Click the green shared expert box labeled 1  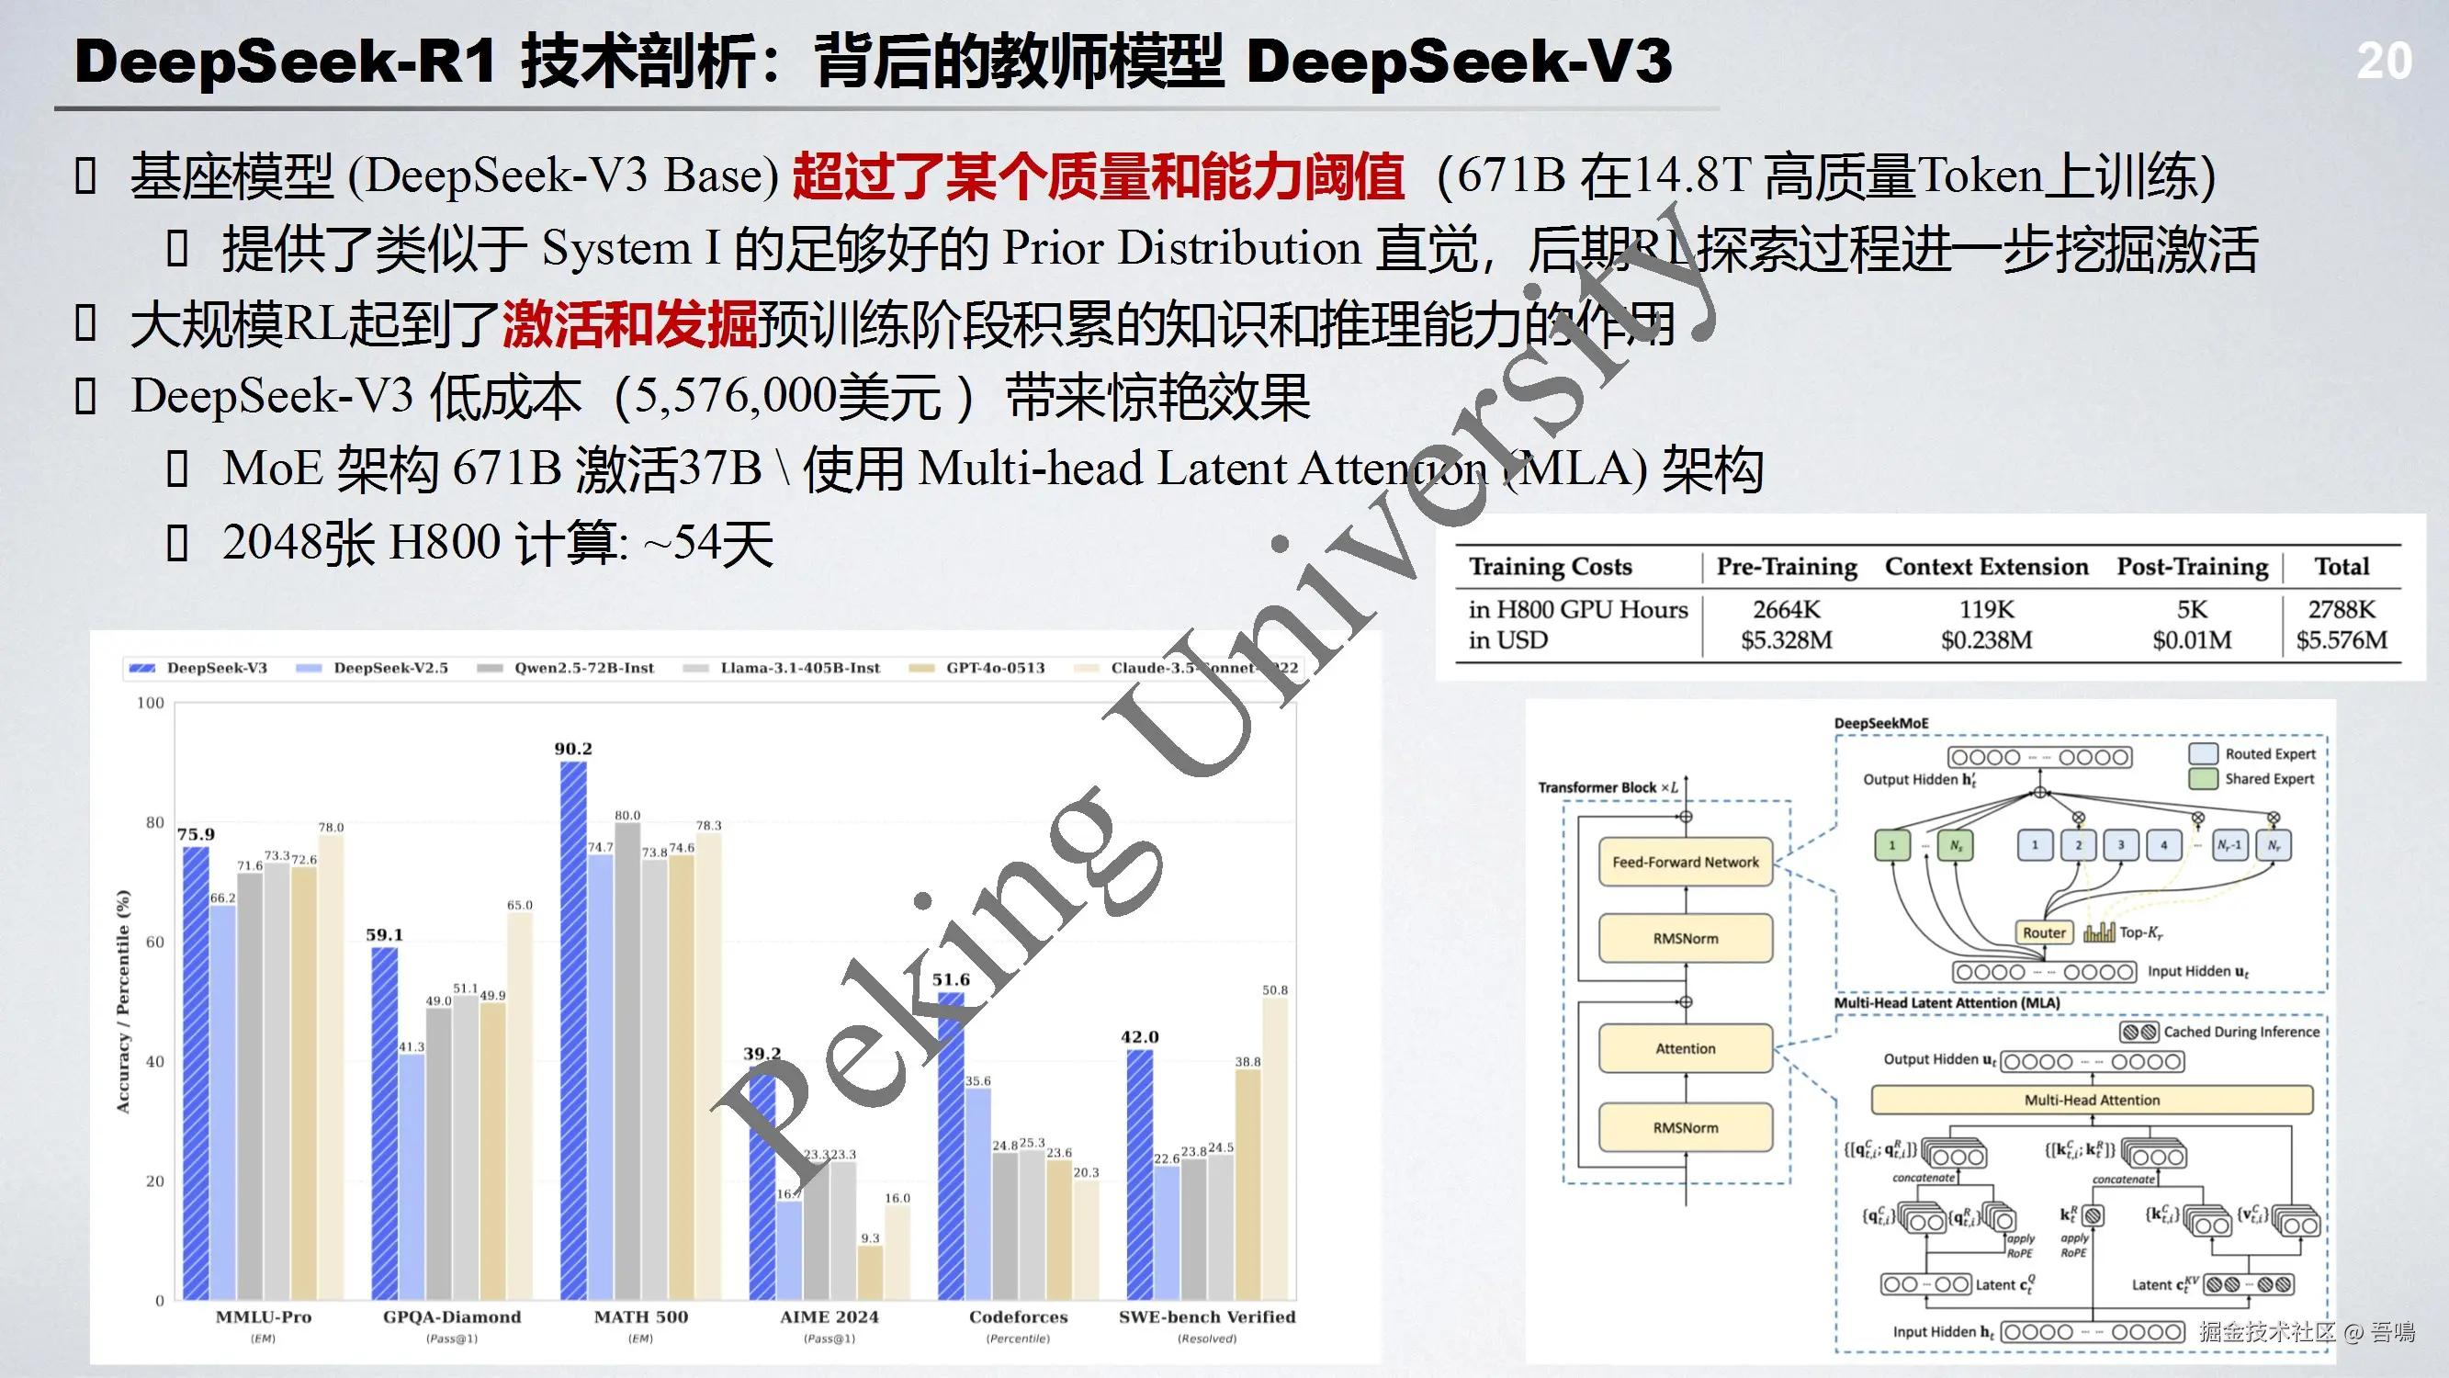(1892, 844)
